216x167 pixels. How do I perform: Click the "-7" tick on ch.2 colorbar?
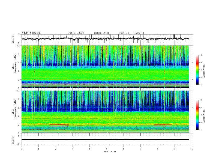[x=201, y=130]
